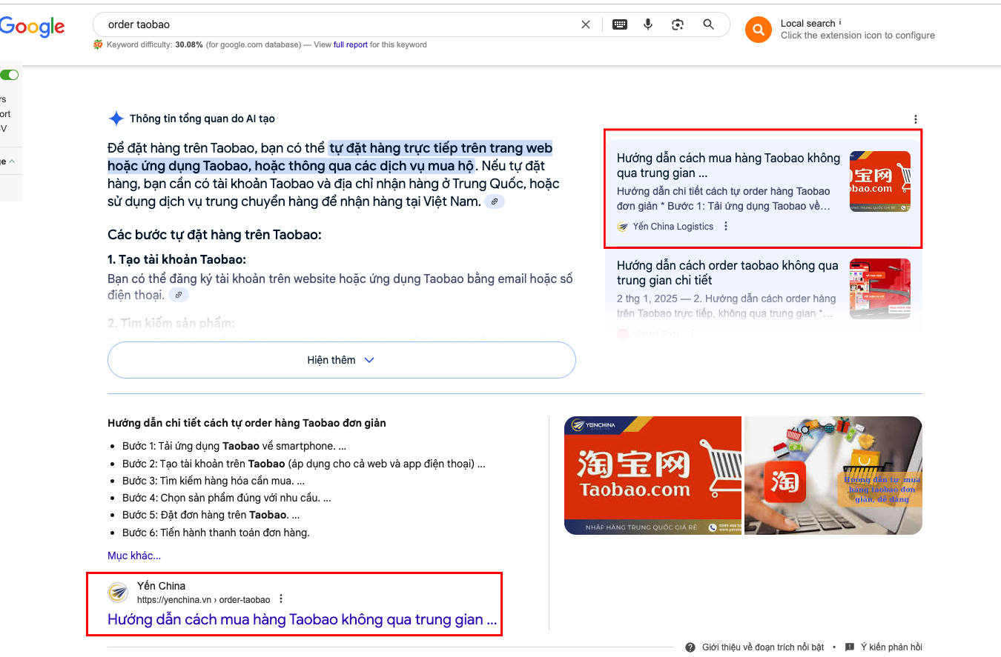This screenshot has height=657, width=1001.
Task: Click 'Ý kiến phản hồi' link
Action: (x=891, y=647)
